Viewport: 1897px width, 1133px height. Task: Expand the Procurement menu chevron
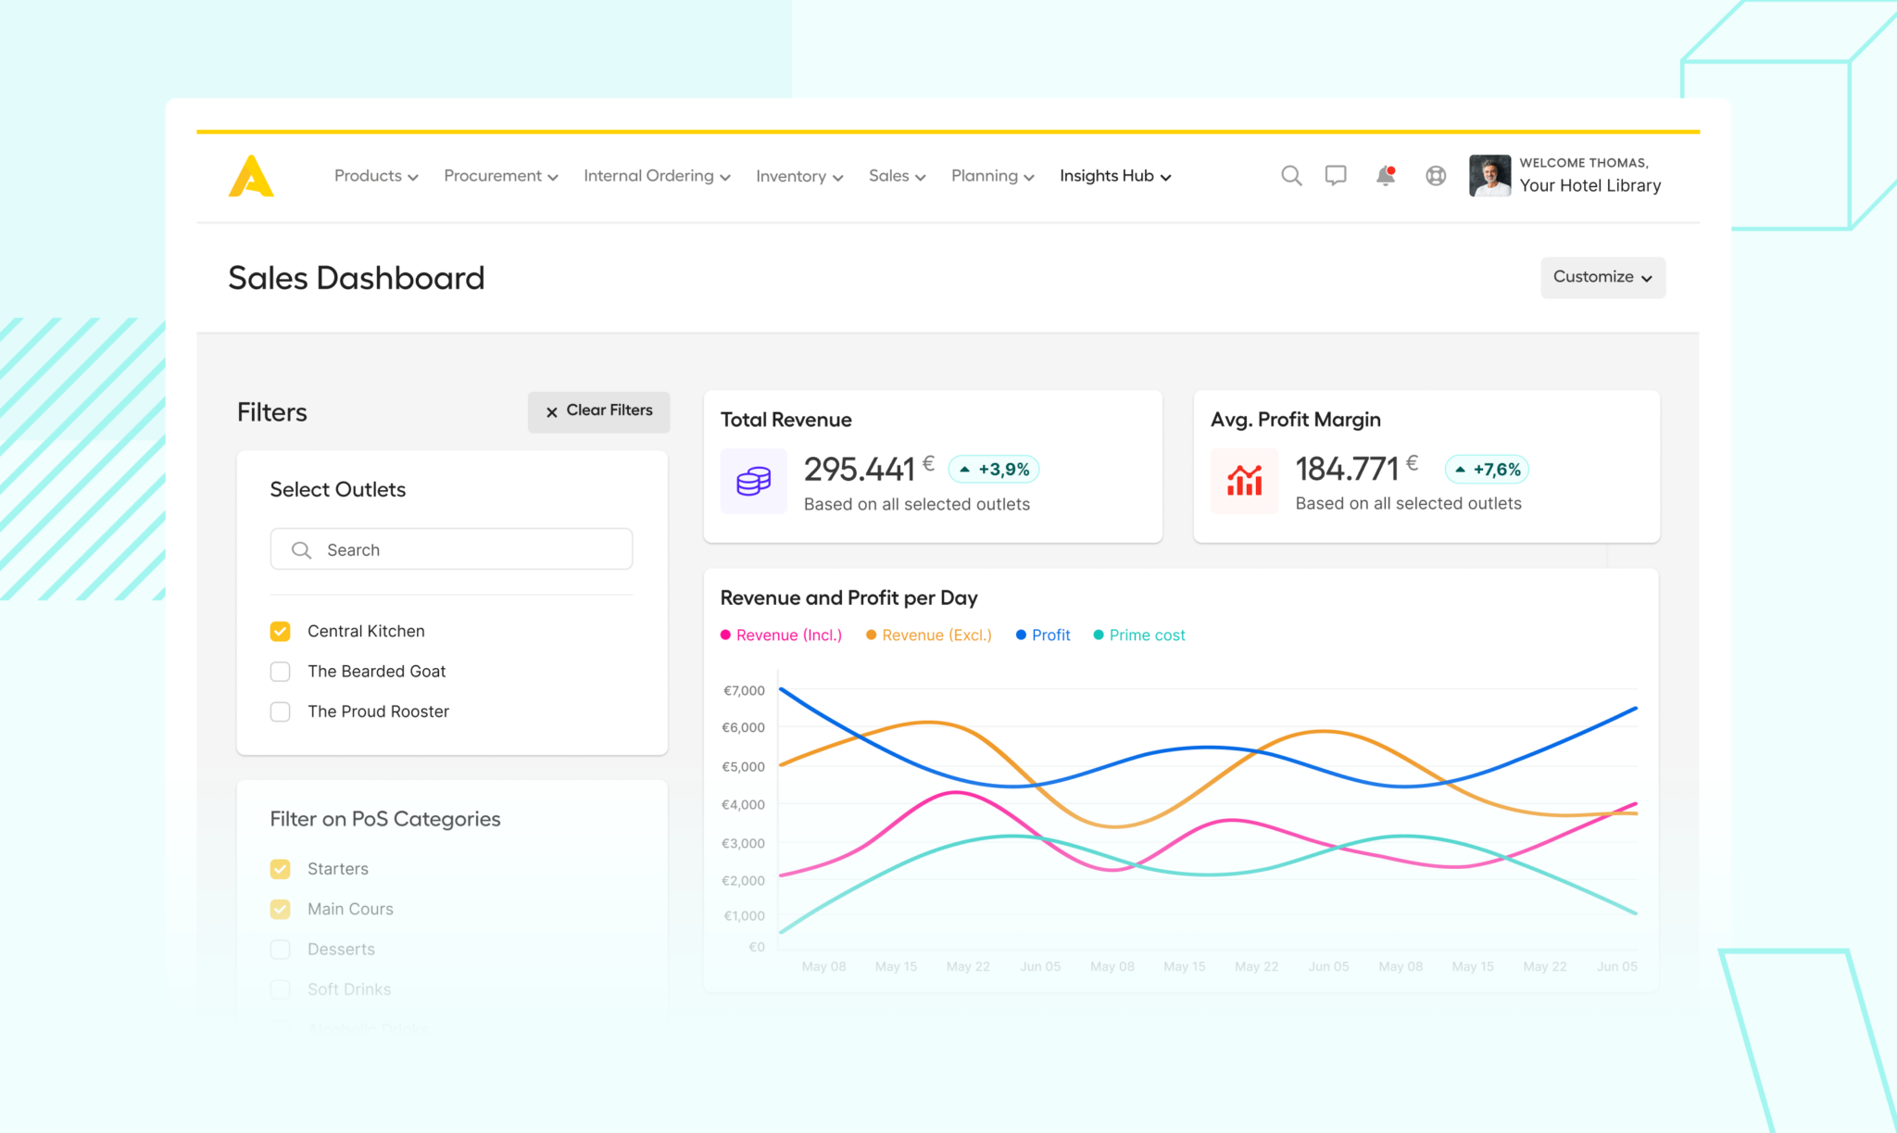pyautogui.click(x=553, y=177)
